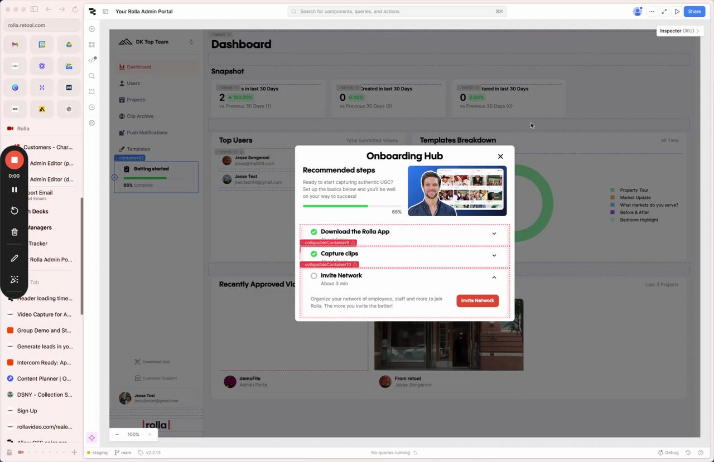
Task: Click the user avatar icon in the top bar
Action: [637, 11]
